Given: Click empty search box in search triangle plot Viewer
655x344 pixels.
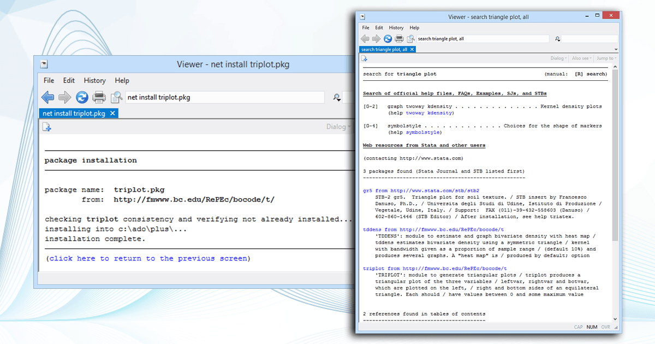Looking at the screenshot, I should point(589,39).
